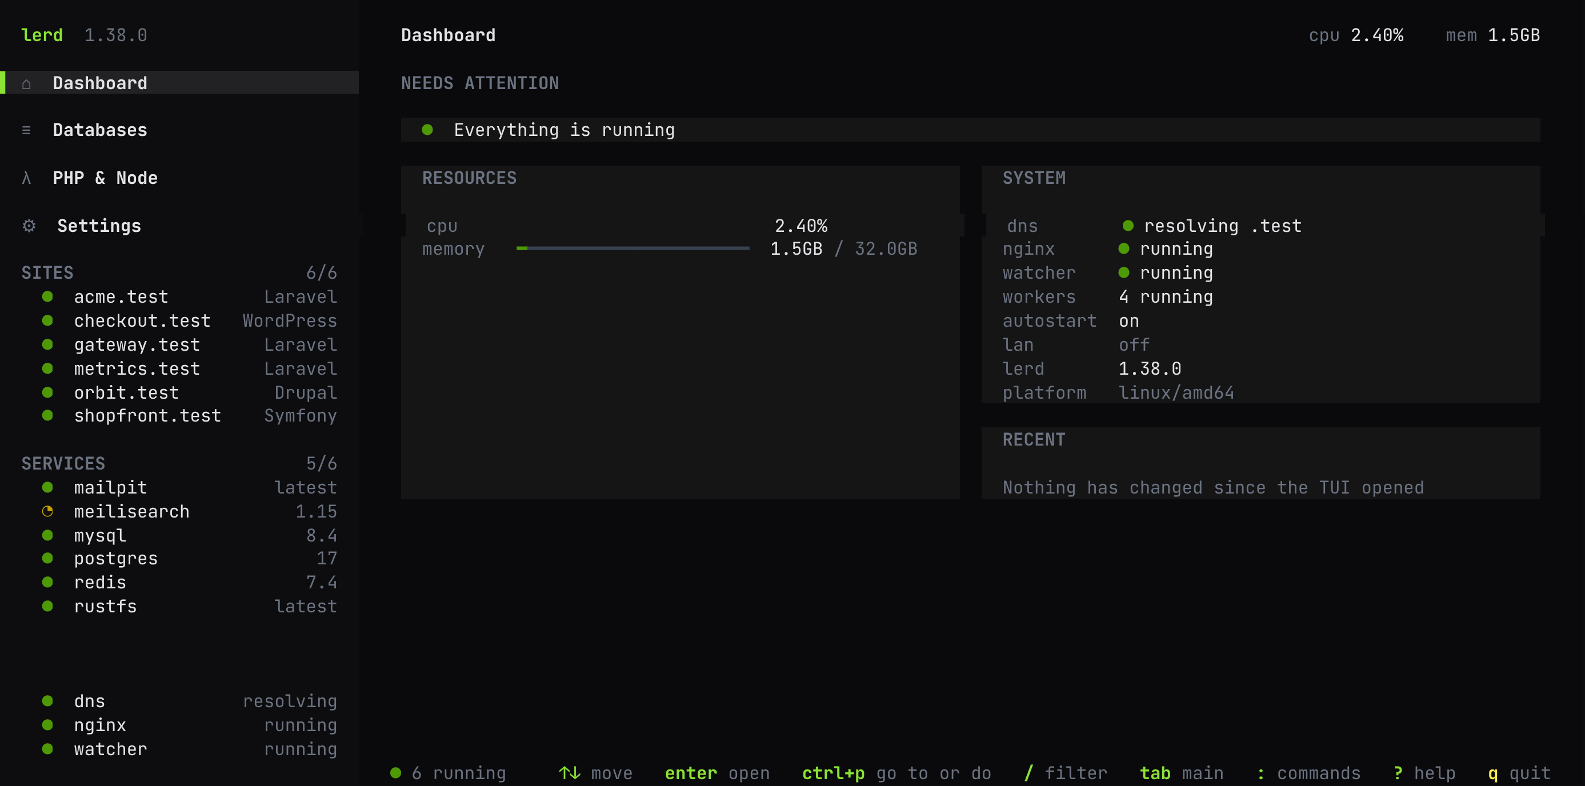Click the header cpu 2.40% readout
The width and height of the screenshot is (1585, 786).
[x=1356, y=35]
